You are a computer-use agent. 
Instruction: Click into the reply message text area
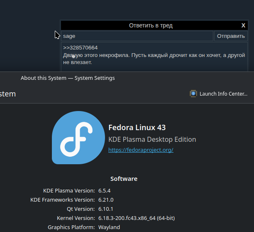coord(154,67)
